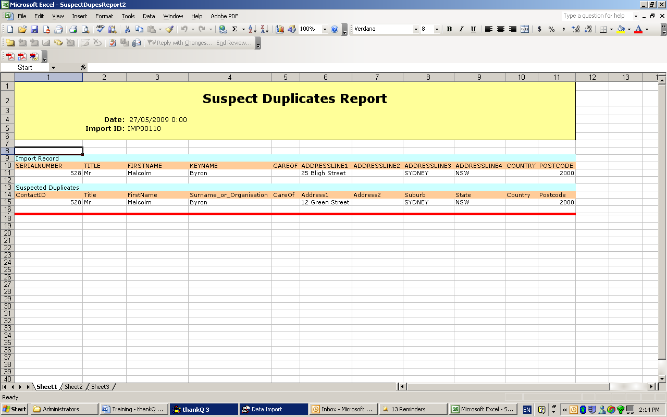The image size is (667, 417).
Task: Toggle Italic formatting
Action: [461, 29]
